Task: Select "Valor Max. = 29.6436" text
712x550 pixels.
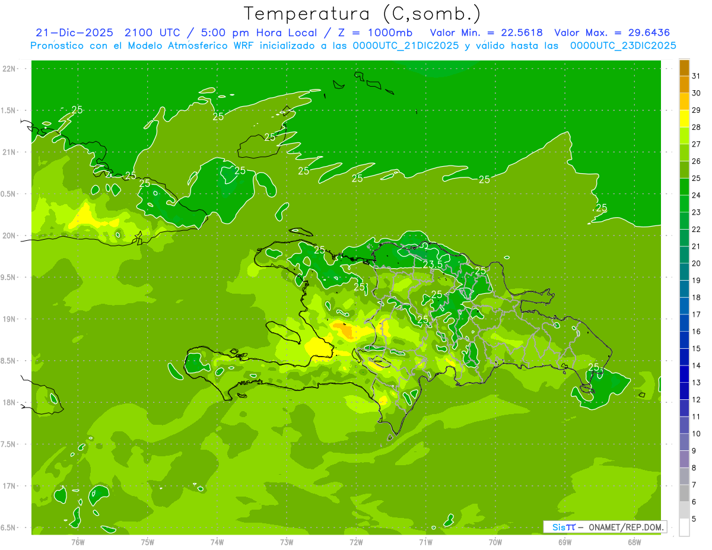Action: [612, 33]
